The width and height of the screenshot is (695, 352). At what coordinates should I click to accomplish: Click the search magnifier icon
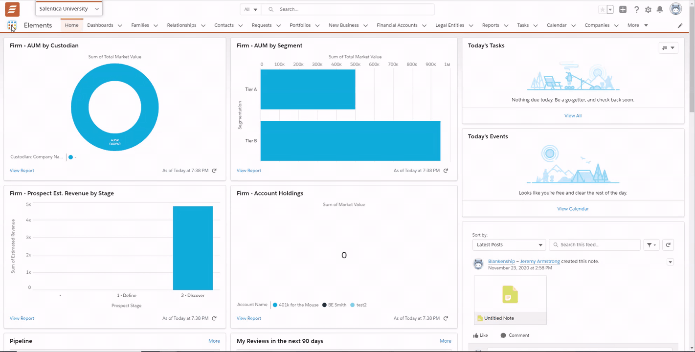(x=271, y=9)
